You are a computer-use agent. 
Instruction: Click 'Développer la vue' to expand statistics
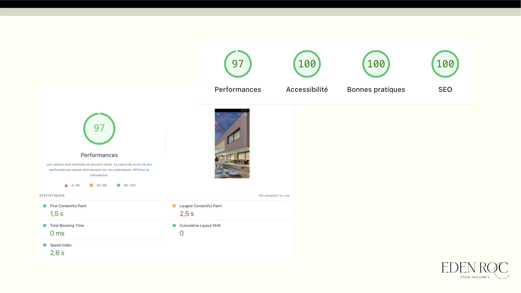coord(274,195)
